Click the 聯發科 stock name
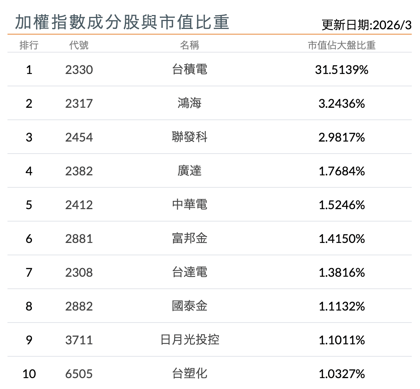The width and height of the screenshot is (420, 389). (x=189, y=137)
